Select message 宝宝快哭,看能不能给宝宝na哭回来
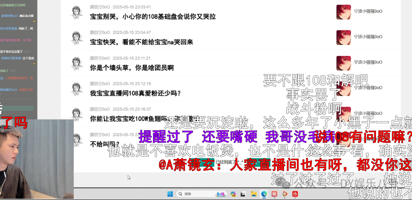This screenshot has height=200, width=412. click(142, 42)
